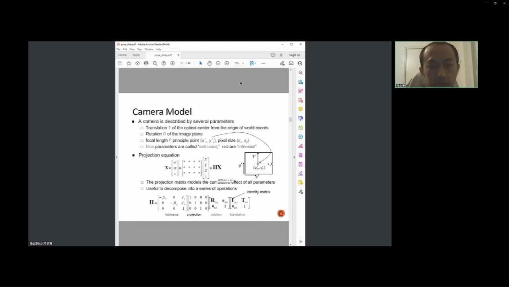Click the Camera Model slide heading
This screenshot has width=509, height=287.
tap(162, 111)
